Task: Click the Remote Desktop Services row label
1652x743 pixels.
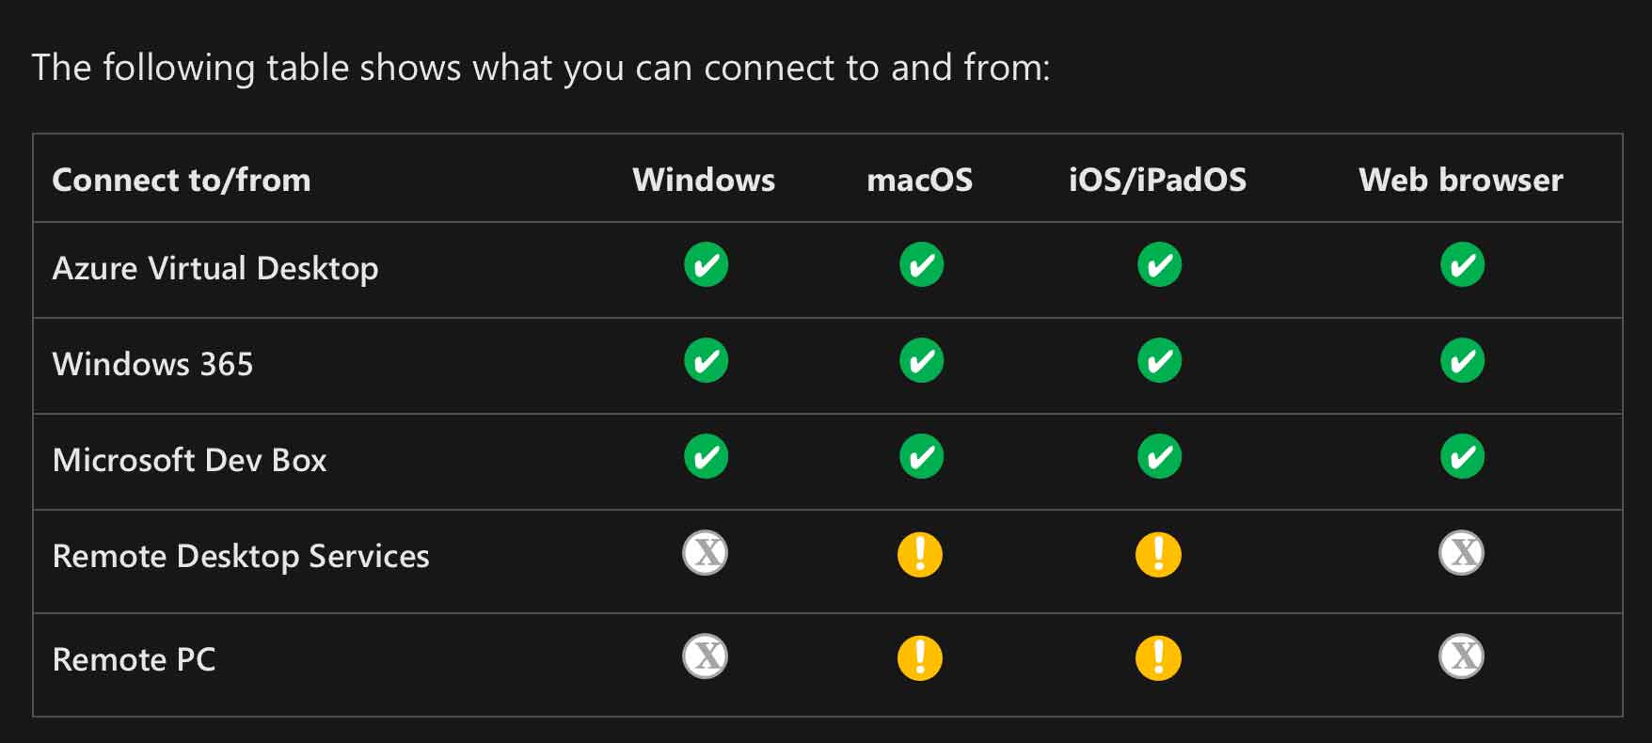Action: [x=241, y=557]
